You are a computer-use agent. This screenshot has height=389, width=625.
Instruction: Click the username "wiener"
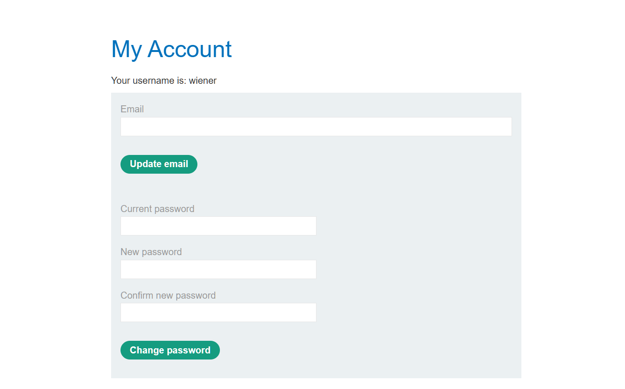(203, 81)
